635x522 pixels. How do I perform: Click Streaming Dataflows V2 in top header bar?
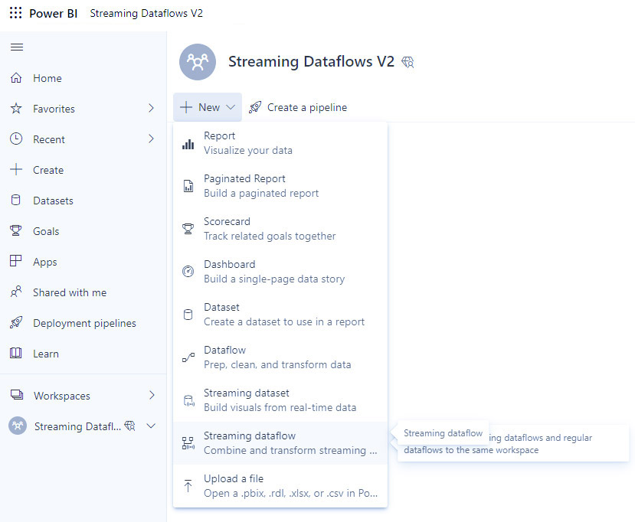(146, 13)
